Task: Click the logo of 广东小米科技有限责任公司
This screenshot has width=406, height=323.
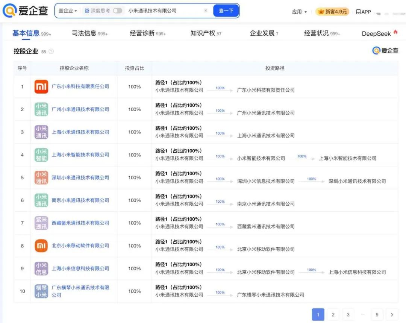Action: pyautogui.click(x=41, y=86)
